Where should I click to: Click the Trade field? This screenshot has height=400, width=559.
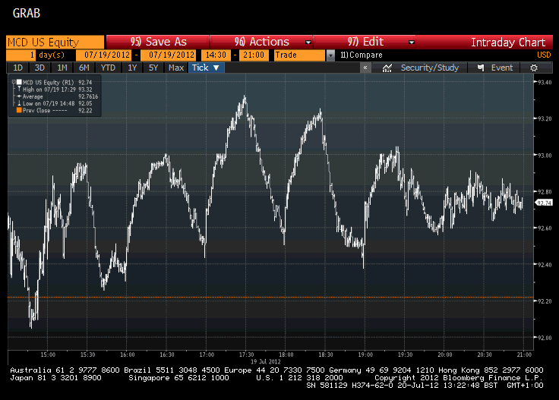click(300, 55)
